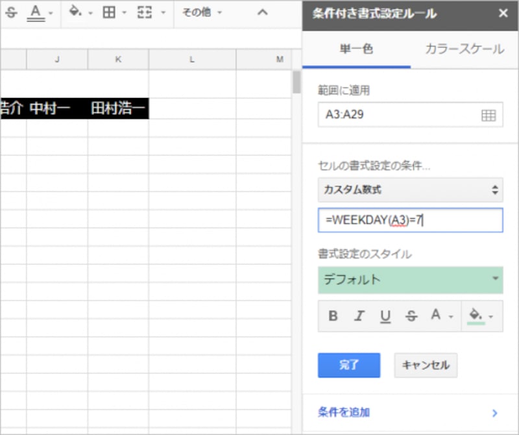519x435 pixels.
Task: Expand the style fill color dropdown arrow
Action: (491, 317)
